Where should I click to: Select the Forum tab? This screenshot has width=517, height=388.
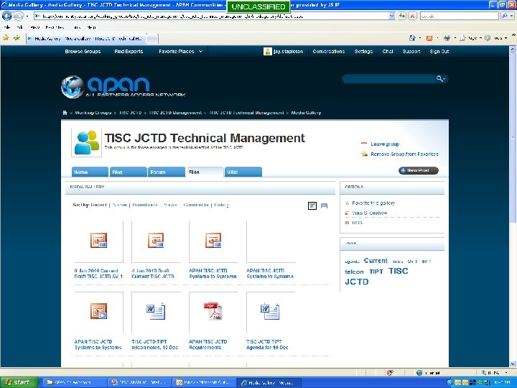(x=167, y=172)
